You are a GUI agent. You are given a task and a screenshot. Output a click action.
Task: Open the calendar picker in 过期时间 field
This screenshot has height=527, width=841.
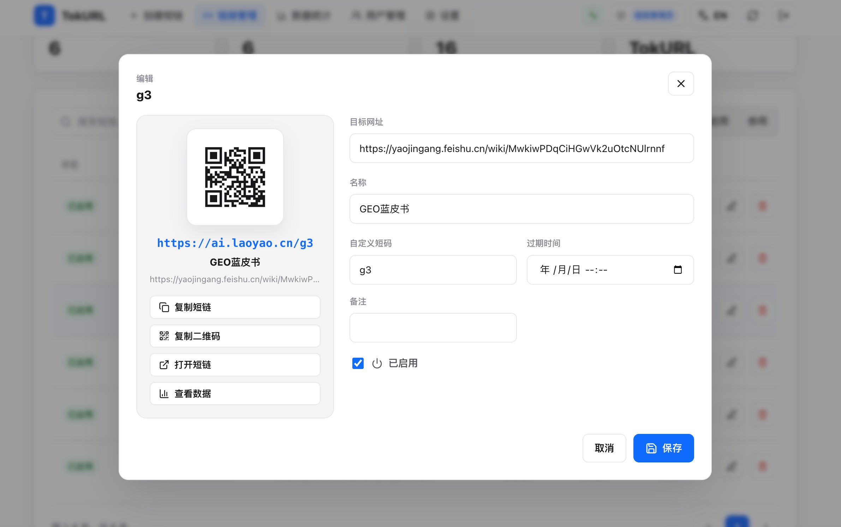tap(678, 270)
